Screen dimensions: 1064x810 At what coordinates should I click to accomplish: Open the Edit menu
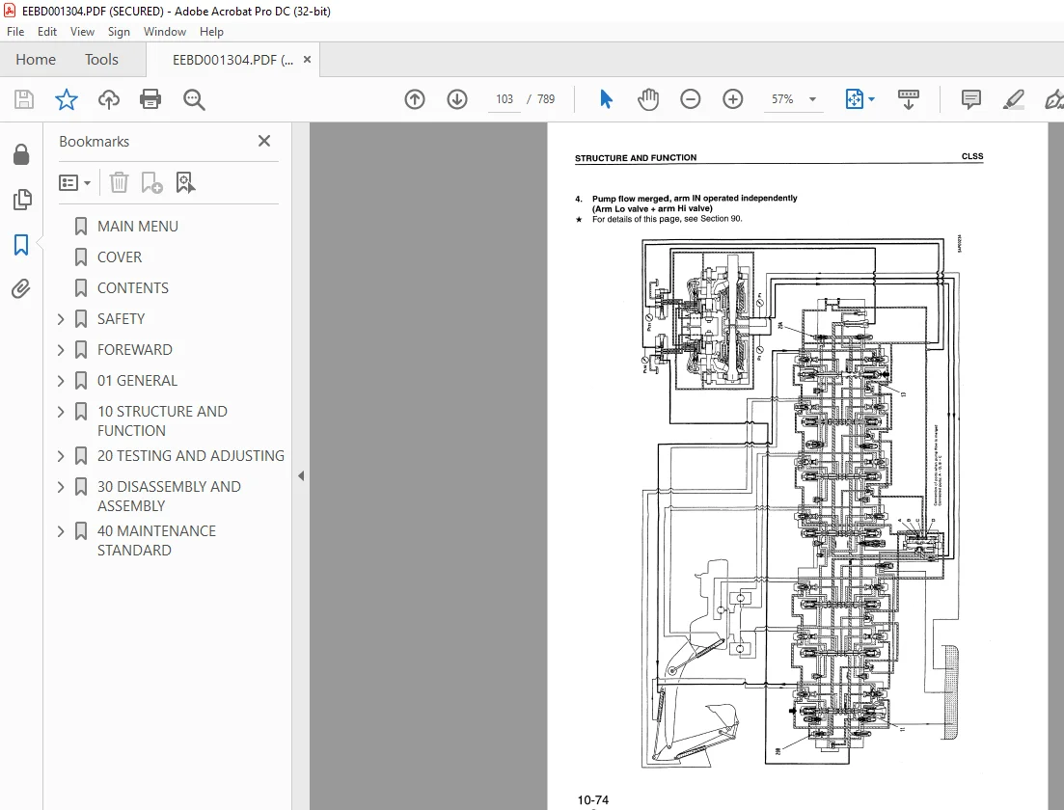coord(47,31)
